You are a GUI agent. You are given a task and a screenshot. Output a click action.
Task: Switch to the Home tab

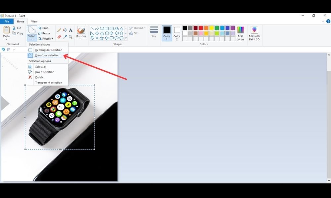[21, 21]
